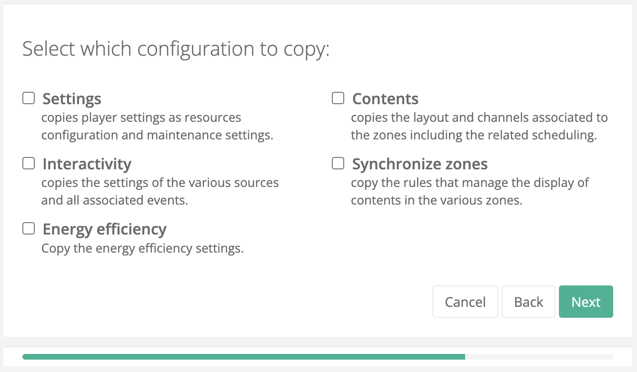Go to previous step with Back
Viewport: 637px width, 372px height.
coord(528,302)
